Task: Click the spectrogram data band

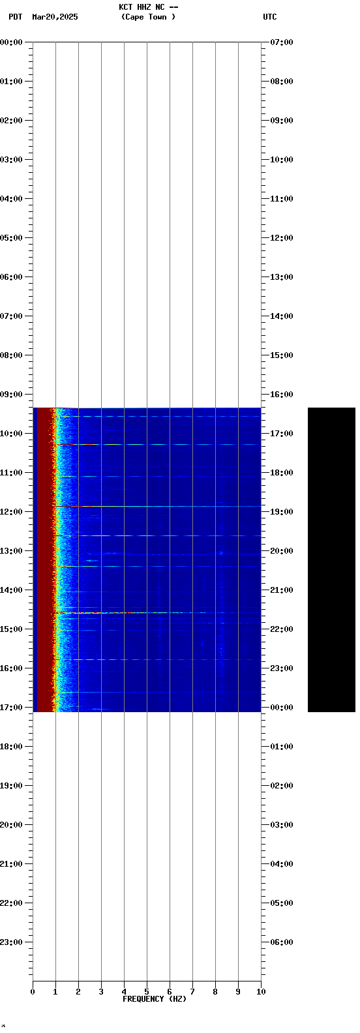Action: click(x=147, y=560)
